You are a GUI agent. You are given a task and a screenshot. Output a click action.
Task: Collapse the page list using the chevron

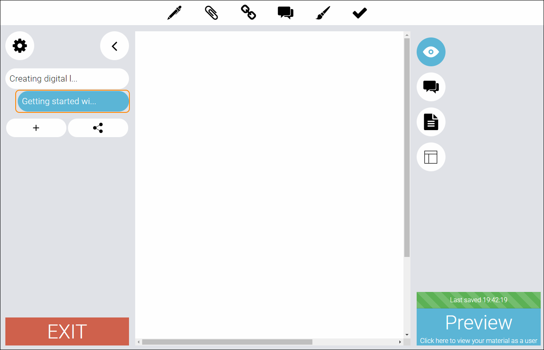pos(114,46)
